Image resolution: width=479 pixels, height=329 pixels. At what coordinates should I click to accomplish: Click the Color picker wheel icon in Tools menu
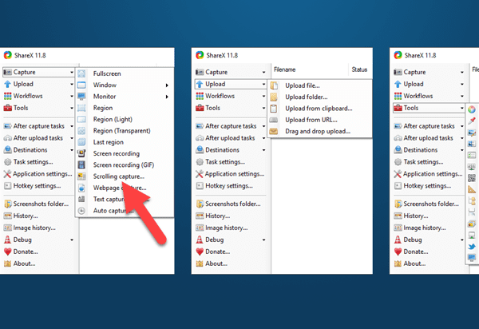pos(472,109)
